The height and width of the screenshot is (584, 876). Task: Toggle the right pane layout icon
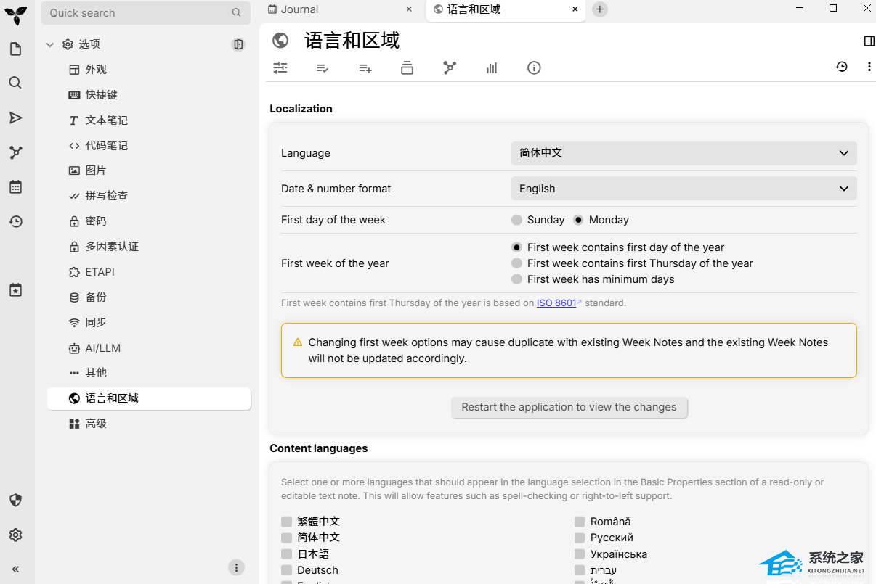[x=869, y=41]
